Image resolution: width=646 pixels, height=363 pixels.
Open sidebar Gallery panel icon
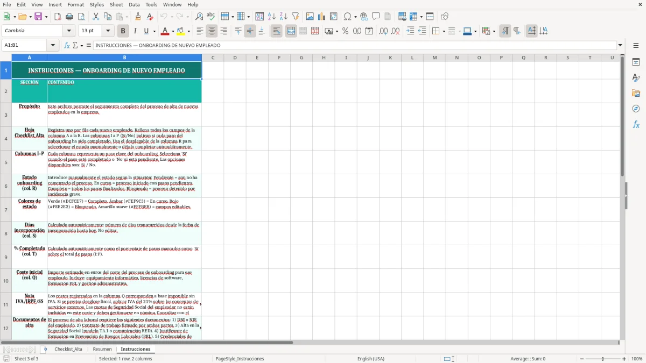[636, 94]
